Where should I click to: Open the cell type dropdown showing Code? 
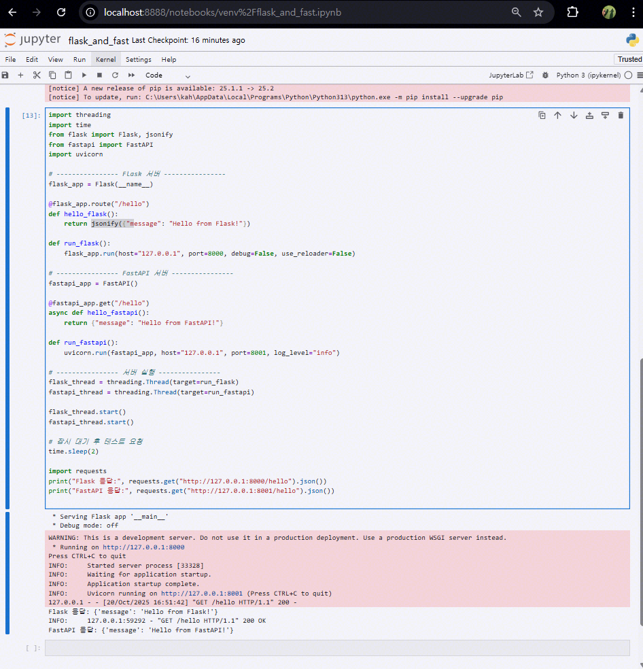(x=168, y=75)
